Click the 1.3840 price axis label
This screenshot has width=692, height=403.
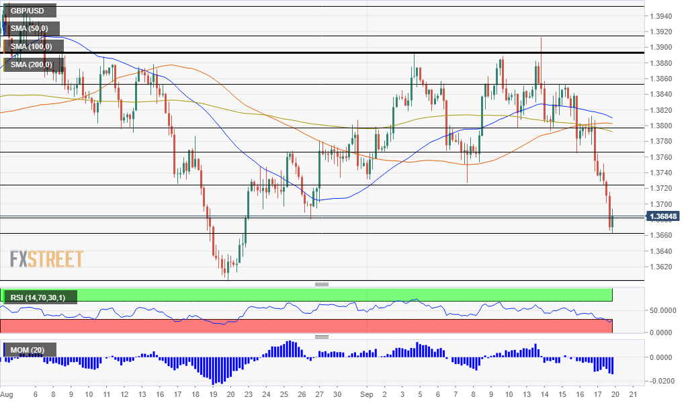coord(660,95)
